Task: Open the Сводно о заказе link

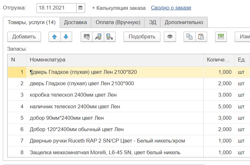Action: (x=171, y=8)
